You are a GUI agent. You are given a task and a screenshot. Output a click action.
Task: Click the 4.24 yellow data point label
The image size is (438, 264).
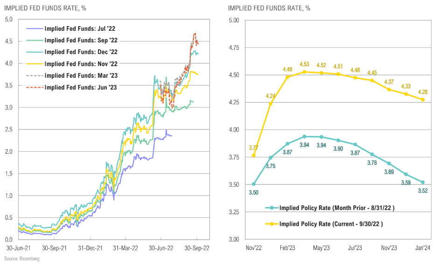pos(271,96)
